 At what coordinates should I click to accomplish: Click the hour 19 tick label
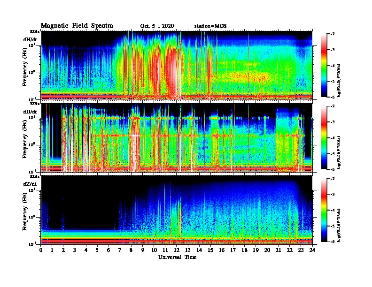[x=256, y=250]
